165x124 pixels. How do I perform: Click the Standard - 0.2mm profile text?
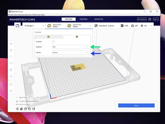tap(106, 26)
